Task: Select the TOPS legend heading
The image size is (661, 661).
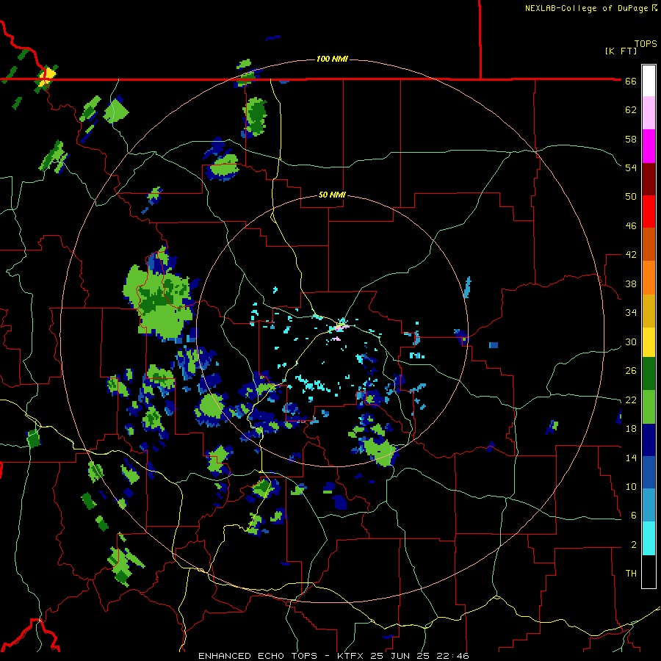Action: click(x=646, y=43)
